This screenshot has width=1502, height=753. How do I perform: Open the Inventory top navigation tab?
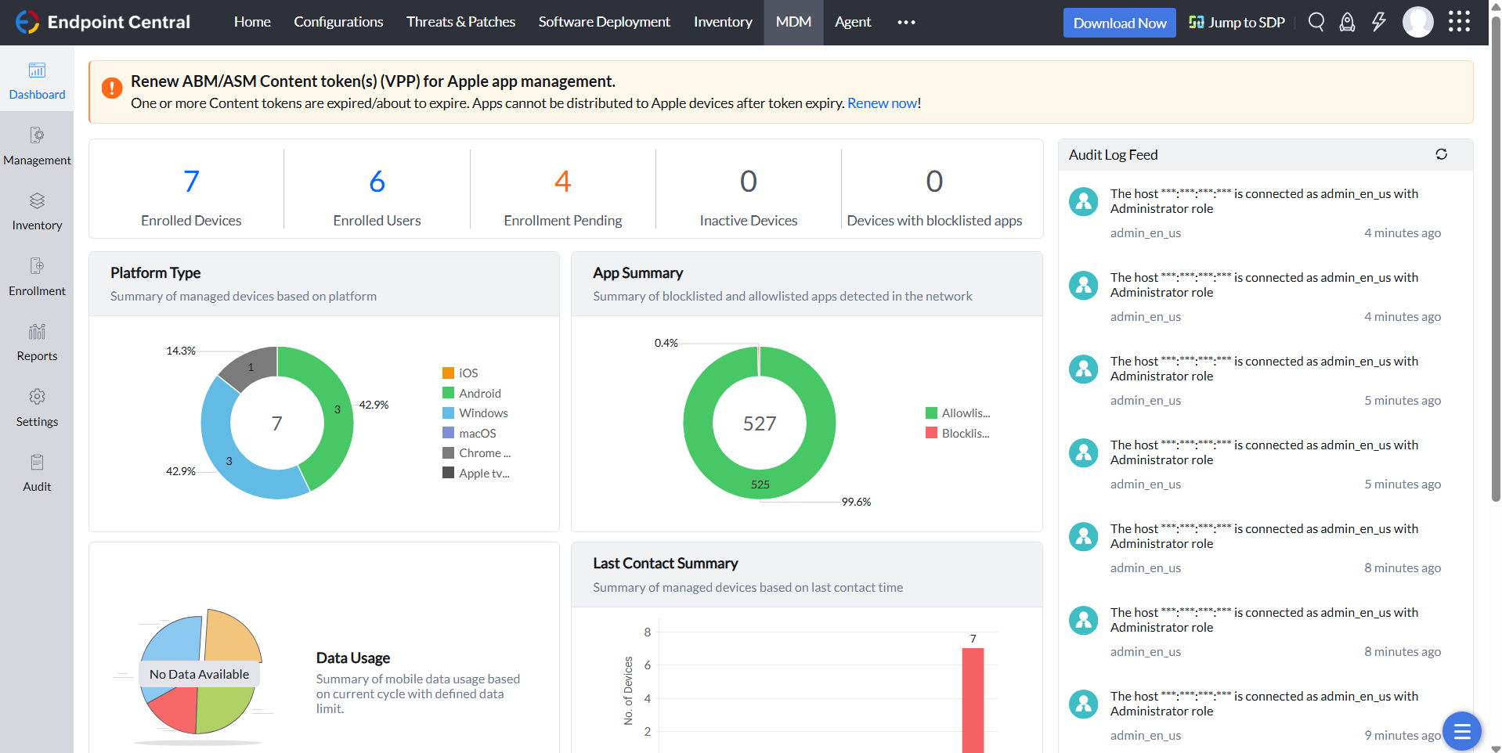[x=723, y=22]
